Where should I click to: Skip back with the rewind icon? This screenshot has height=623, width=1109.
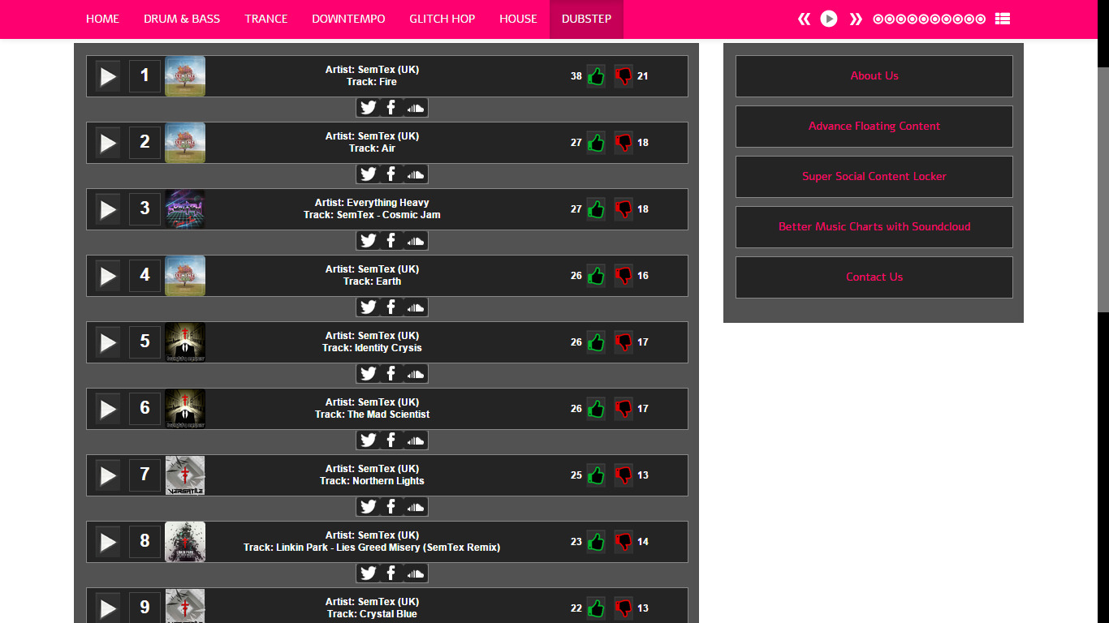click(x=803, y=18)
